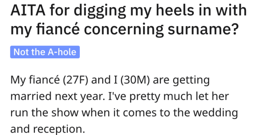Click "and reception." on the last line
The height and width of the screenshot is (135, 259).
pos(48,129)
